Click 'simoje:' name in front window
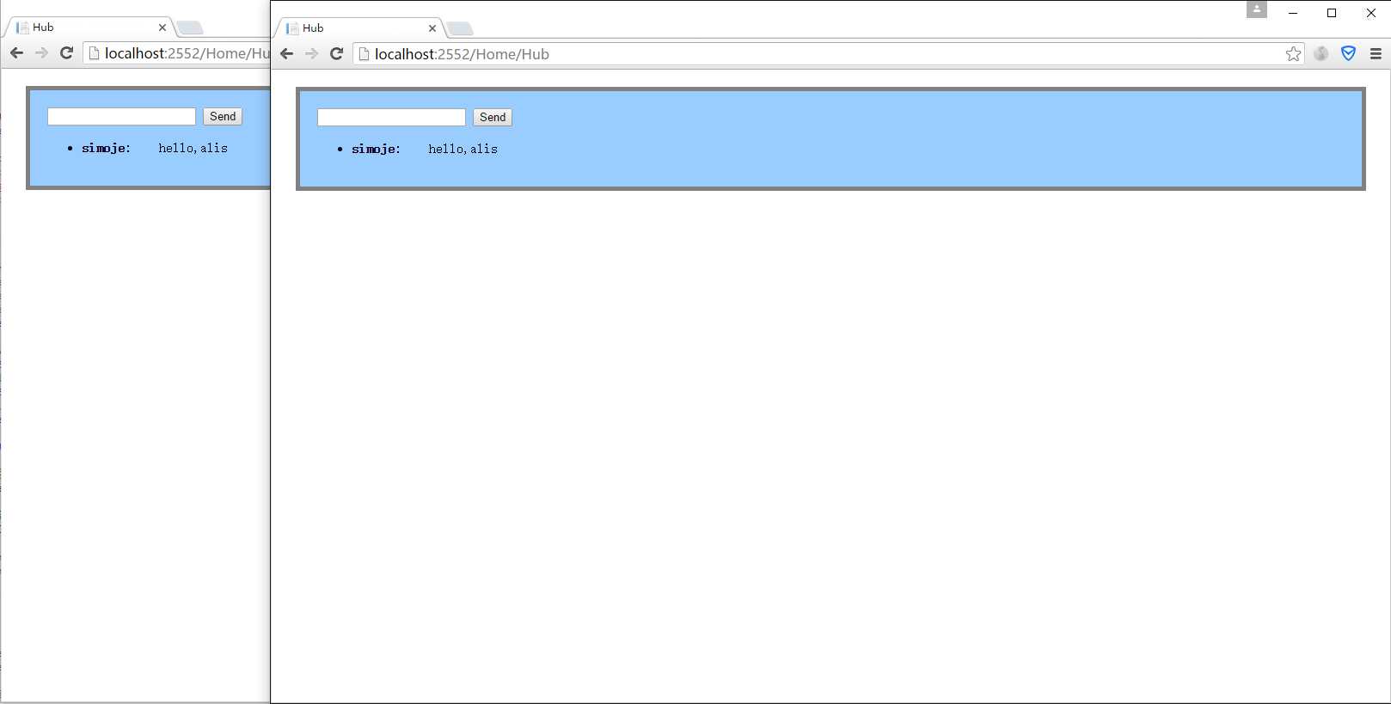This screenshot has height=704, width=1391. (x=376, y=150)
